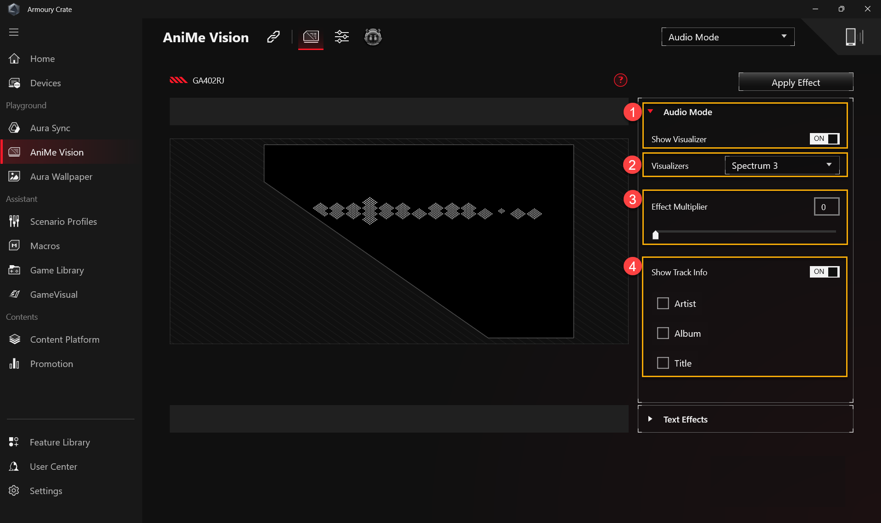The height and width of the screenshot is (523, 881).
Task: Click the Effect Multiplier slider handle
Action: (x=655, y=235)
